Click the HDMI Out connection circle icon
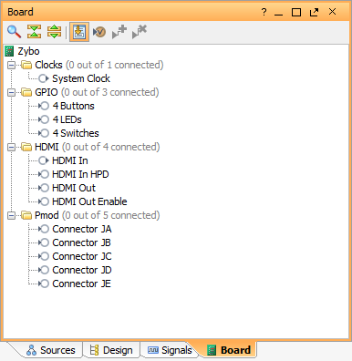 (44, 188)
